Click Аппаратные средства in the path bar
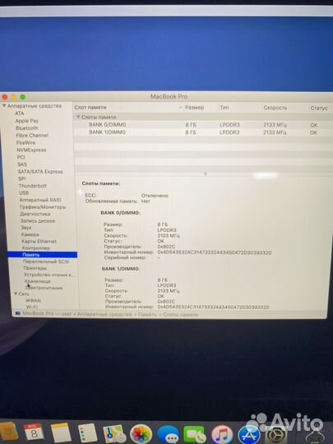Image resolution: width=333 pixels, height=444 pixels. 104,314
